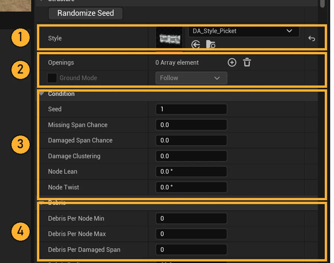Collapse the Condition section

[42, 94]
